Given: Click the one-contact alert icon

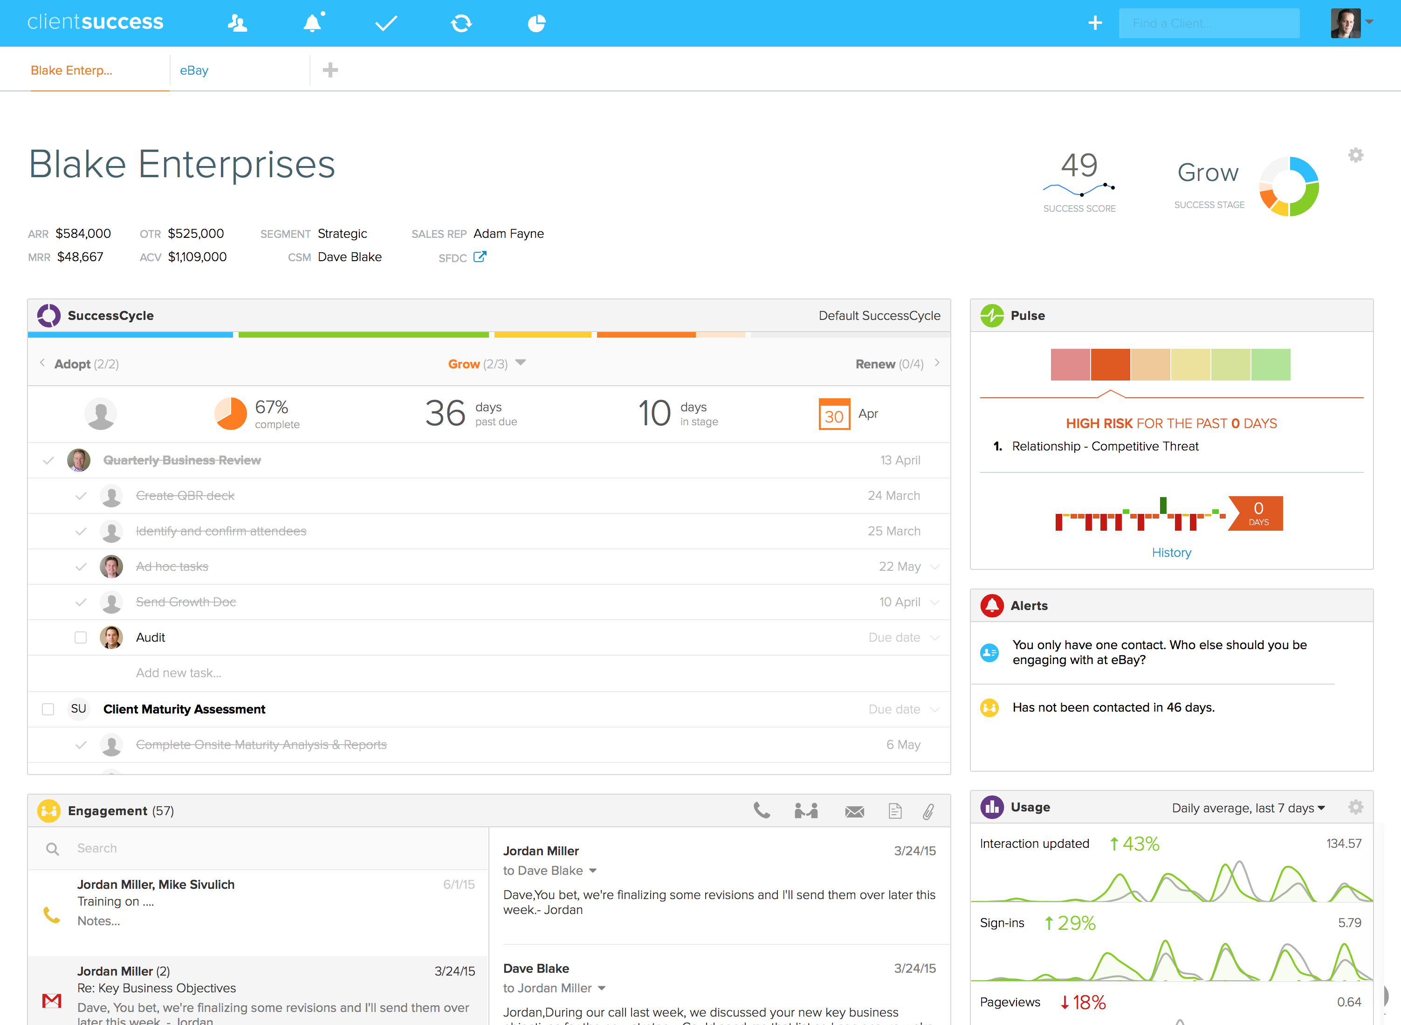Looking at the screenshot, I should pyautogui.click(x=990, y=653).
